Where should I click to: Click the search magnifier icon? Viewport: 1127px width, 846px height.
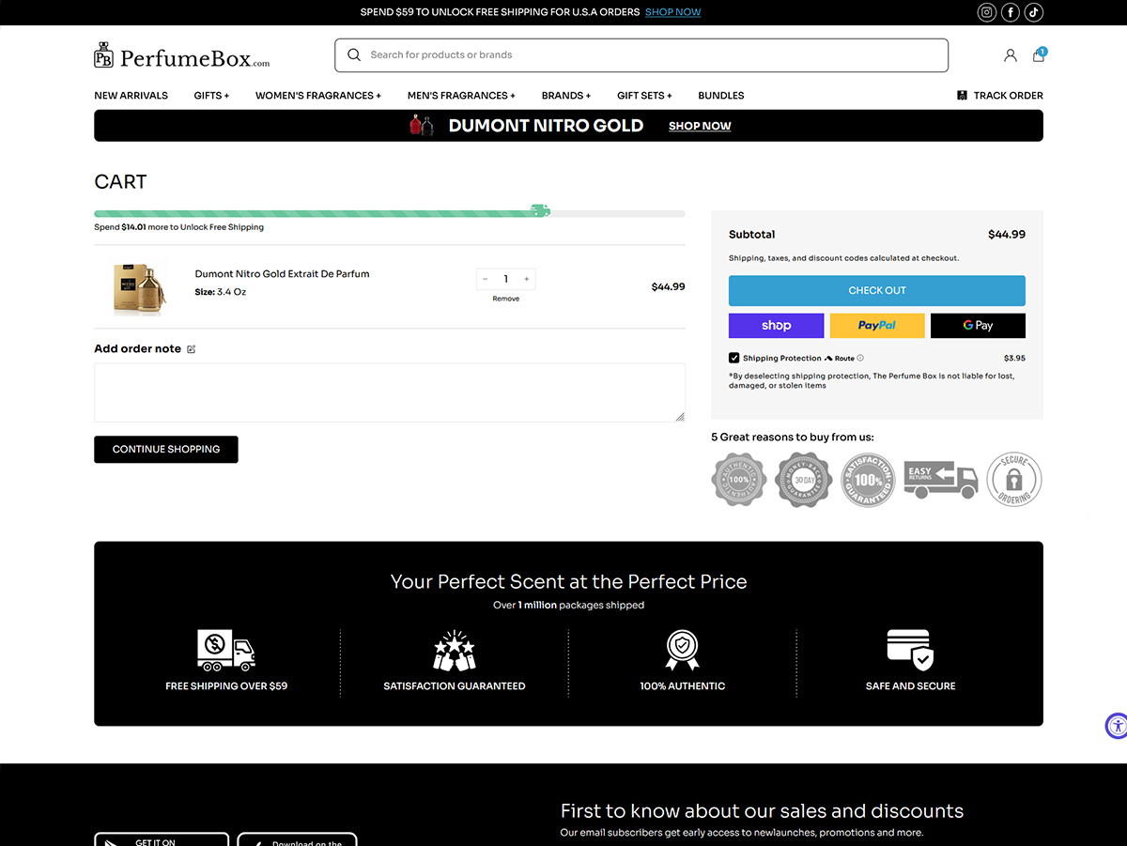point(354,54)
